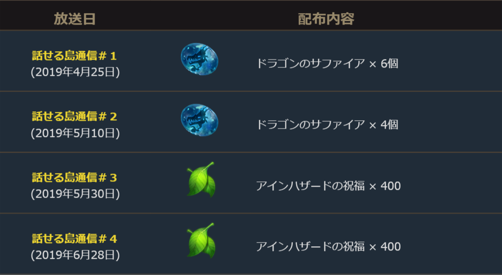
Task: Click the date (2019年5月30日)
Action: tap(75, 194)
